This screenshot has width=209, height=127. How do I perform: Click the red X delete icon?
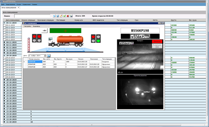coord(68,16)
